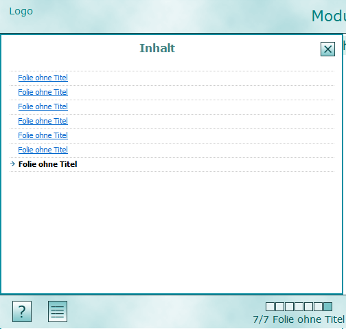Screen dimensions: 346x329
Task: Jump to slide one progress square
Action: pos(270,306)
